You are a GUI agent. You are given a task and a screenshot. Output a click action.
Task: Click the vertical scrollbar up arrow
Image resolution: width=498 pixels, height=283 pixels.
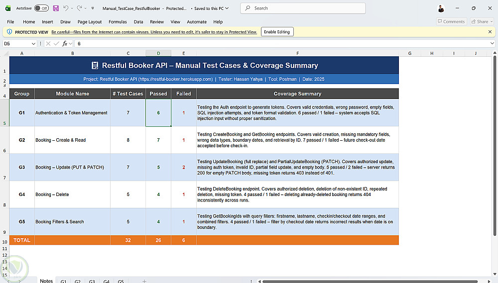(495, 53)
